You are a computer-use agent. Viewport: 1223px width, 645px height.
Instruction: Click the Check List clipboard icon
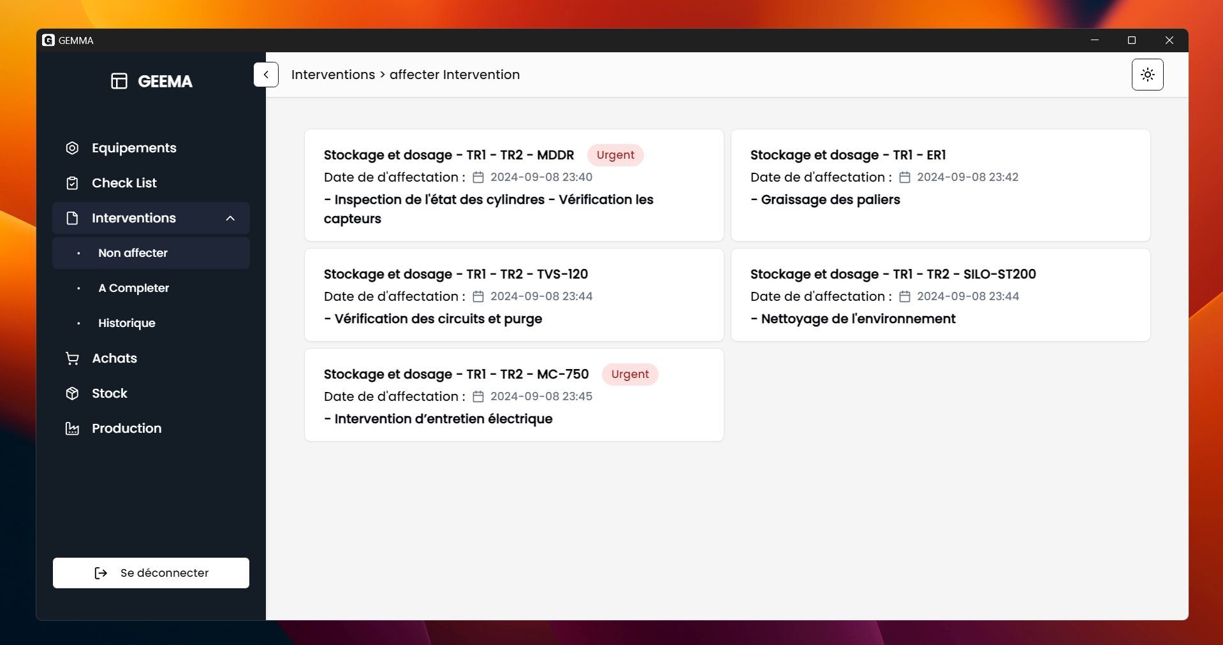pyautogui.click(x=72, y=183)
